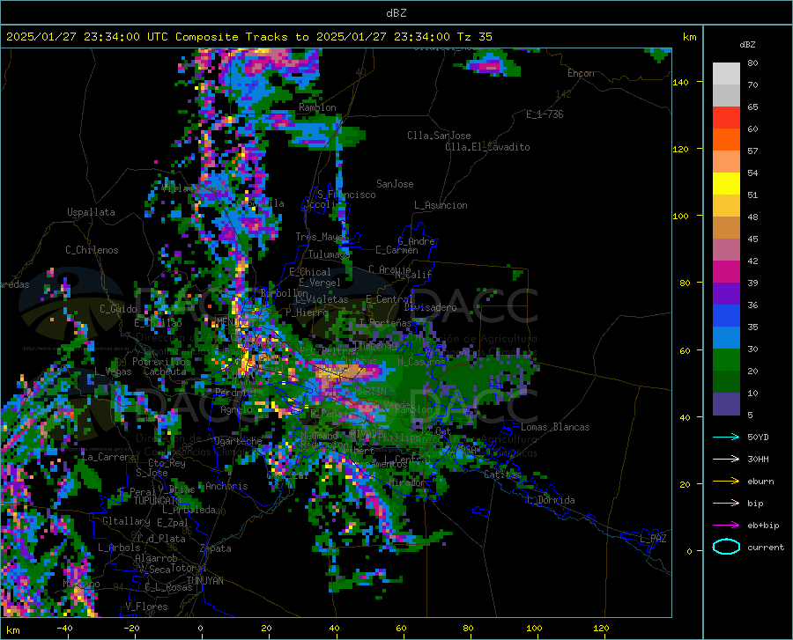Click the '140' tick on vertical km axis
This screenshot has width=793, height=640.
click(680, 83)
